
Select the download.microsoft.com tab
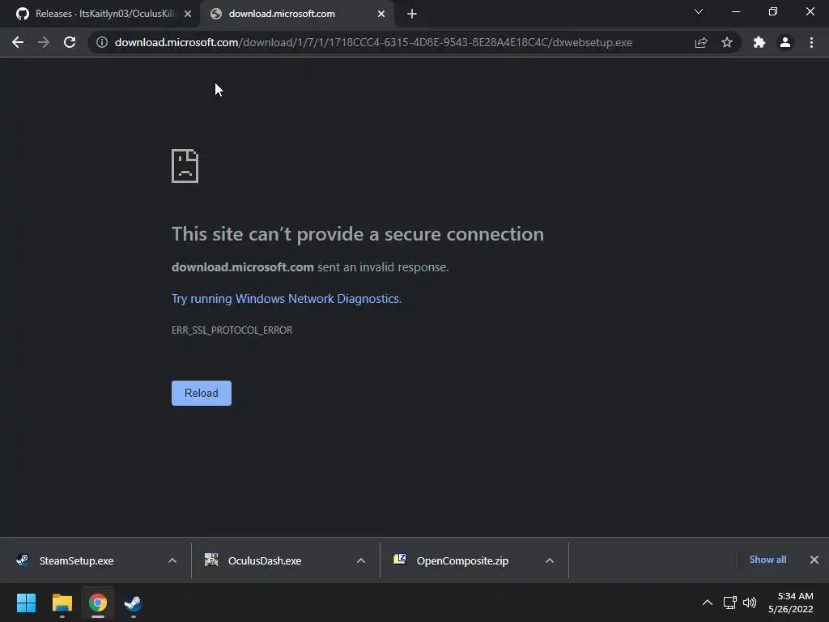296,14
